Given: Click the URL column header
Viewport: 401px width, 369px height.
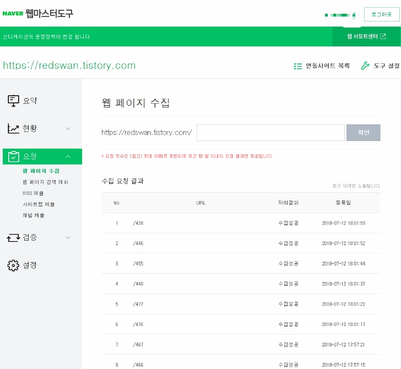Looking at the screenshot, I should pyautogui.click(x=201, y=203).
